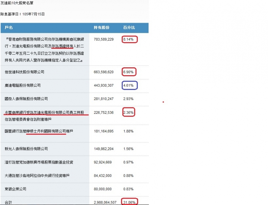Click shares value 226,752,536
This screenshot has height=205, width=268.
pos(103,112)
